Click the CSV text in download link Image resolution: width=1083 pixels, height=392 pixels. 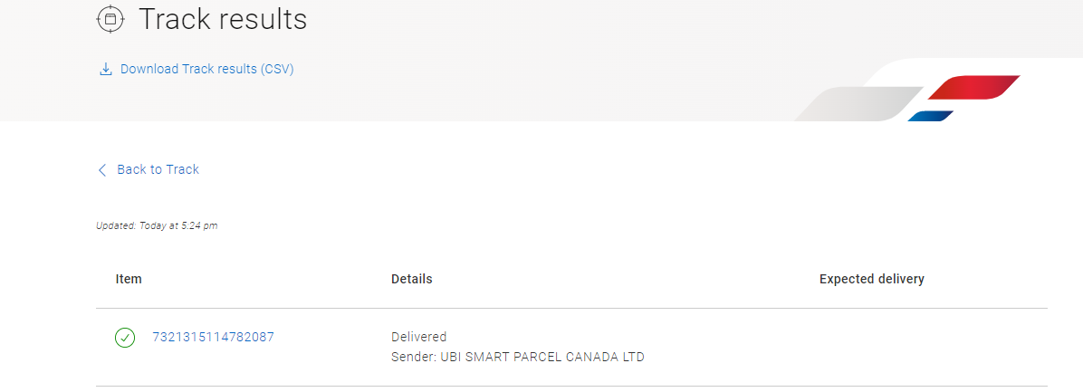pyautogui.click(x=277, y=69)
